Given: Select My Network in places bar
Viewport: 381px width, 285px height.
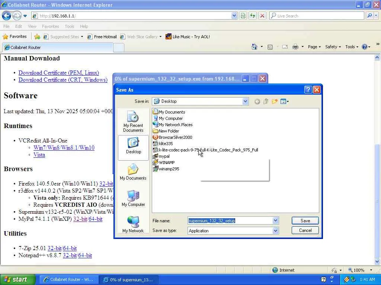Looking at the screenshot, I should pyautogui.click(x=133, y=224).
